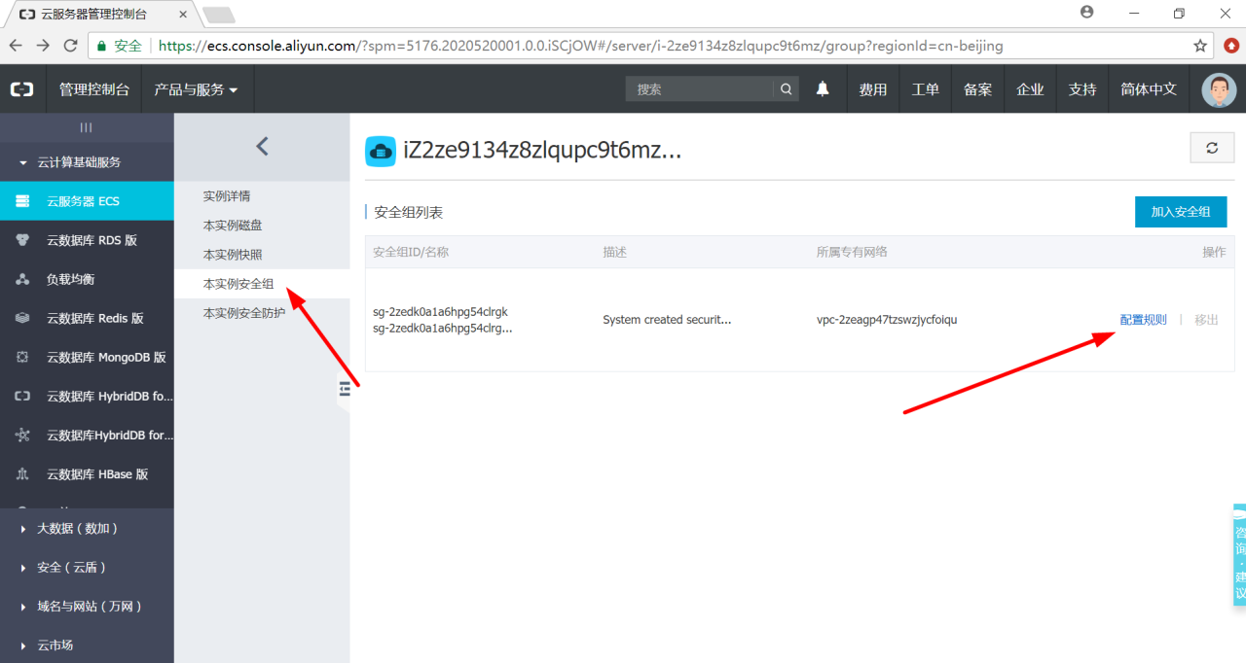Toggle the secondary menu collapse handle
This screenshot has width=1246, height=663.
coord(344,390)
